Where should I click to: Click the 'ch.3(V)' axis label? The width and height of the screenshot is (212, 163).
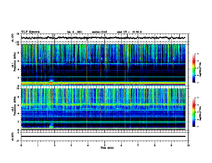pos(13,137)
